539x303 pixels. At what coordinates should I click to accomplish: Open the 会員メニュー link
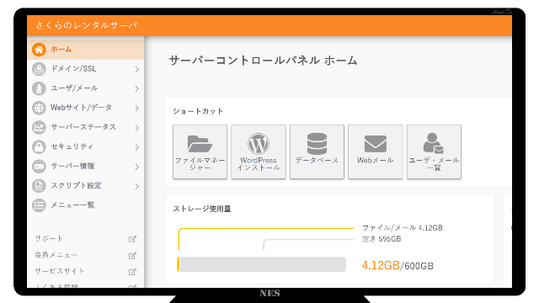tap(56, 255)
